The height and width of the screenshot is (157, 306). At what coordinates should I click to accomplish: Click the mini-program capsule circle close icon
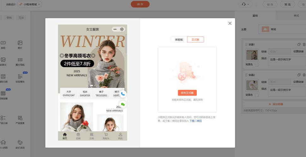tap(122, 29)
